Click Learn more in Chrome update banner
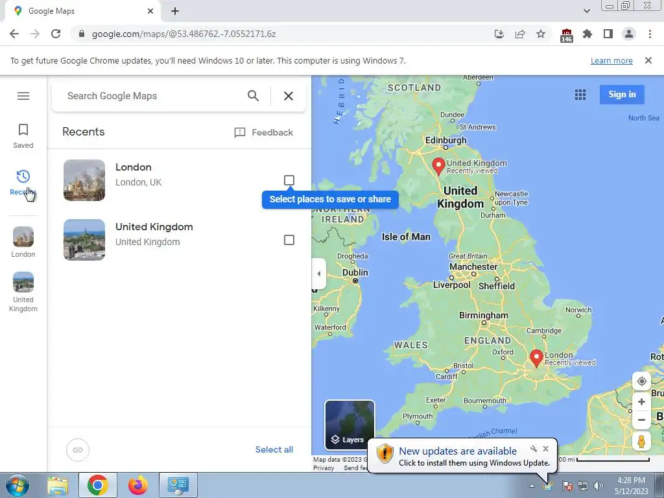 [611, 60]
